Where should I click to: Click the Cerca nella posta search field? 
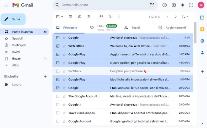pyautogui.click(x=105, y=5)
